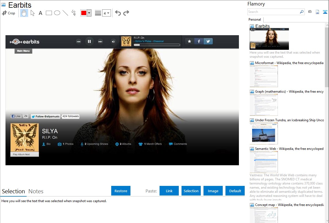Image resolution: width=329 pixels, height=223 pixels.
Task: Select the freehand scribble tool
Action: coord(74,13)
